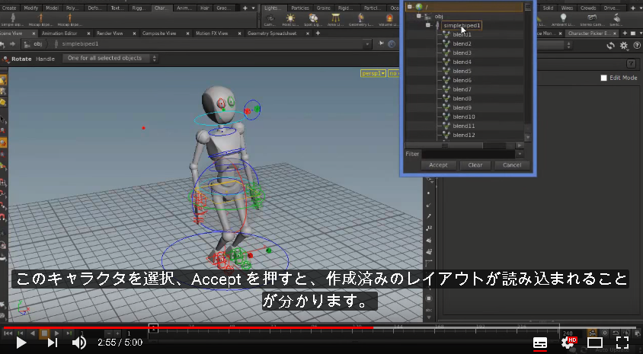The height and width of the screenshot is (354, 643).
Task: Open YouTube player settings gear
Action: click(568, 343)
